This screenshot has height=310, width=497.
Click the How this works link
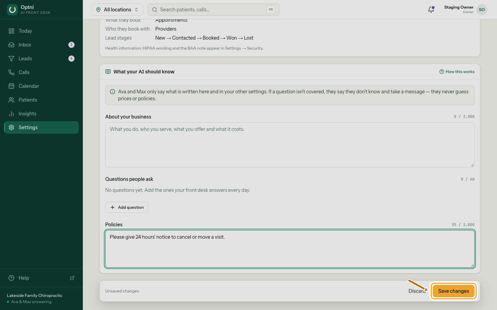point(457,72)
